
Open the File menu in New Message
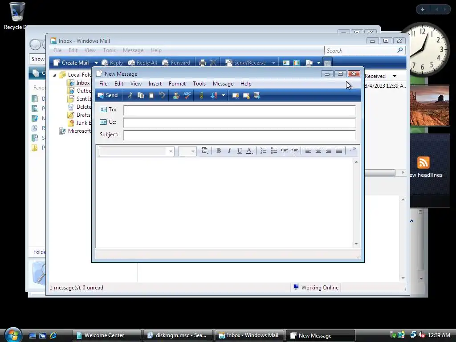pyautogui.click(x=103, y=84)
